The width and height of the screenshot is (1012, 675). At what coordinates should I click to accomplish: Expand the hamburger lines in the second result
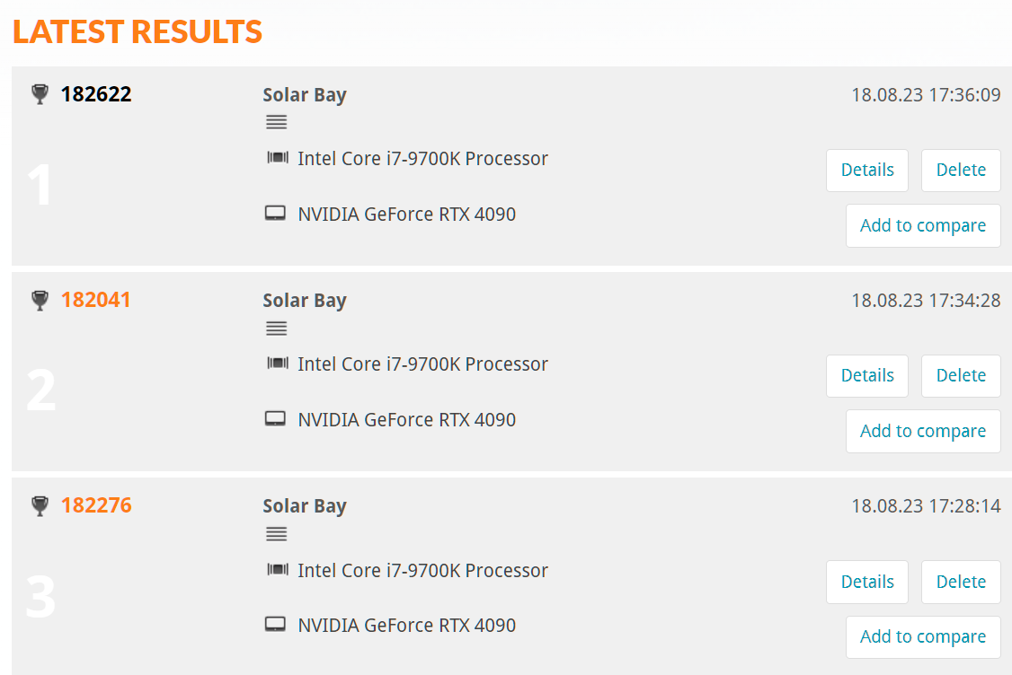(x=277, y=329)
